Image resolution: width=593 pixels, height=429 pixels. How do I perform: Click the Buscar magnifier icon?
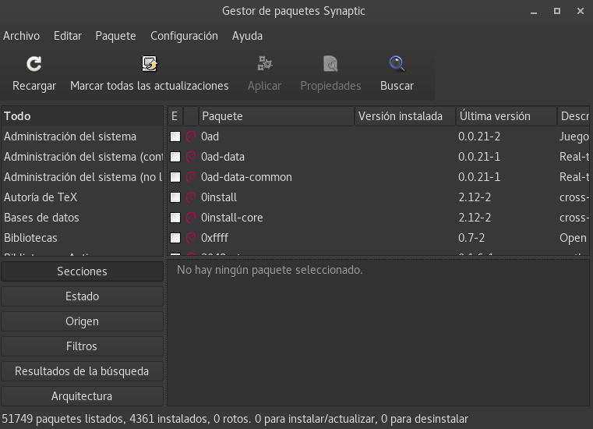click(397, 64)
